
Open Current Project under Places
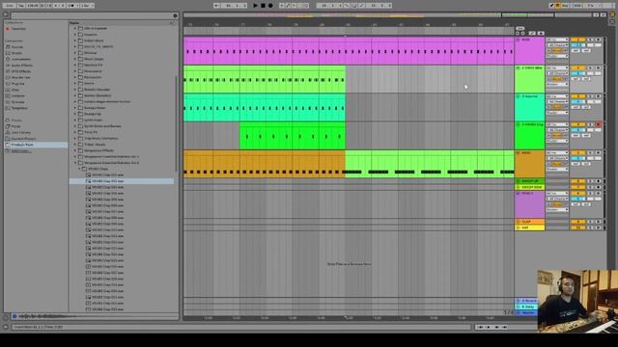tap(23, 139)
